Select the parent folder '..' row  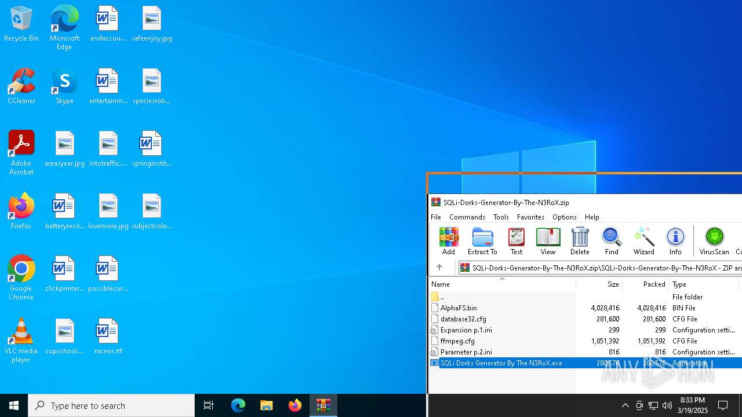tap(585, 297)
